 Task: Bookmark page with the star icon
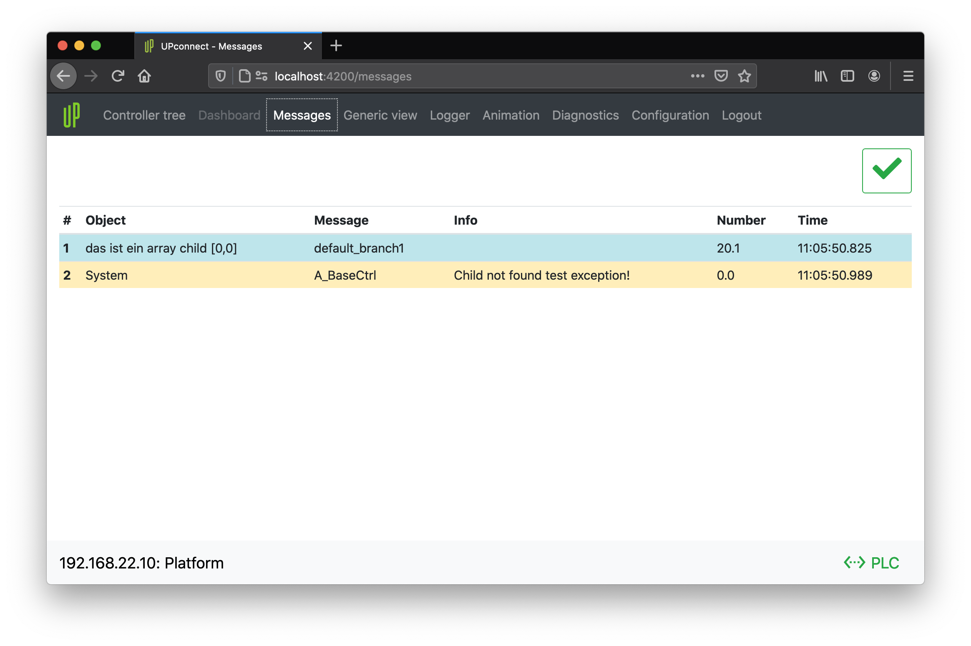744,76
